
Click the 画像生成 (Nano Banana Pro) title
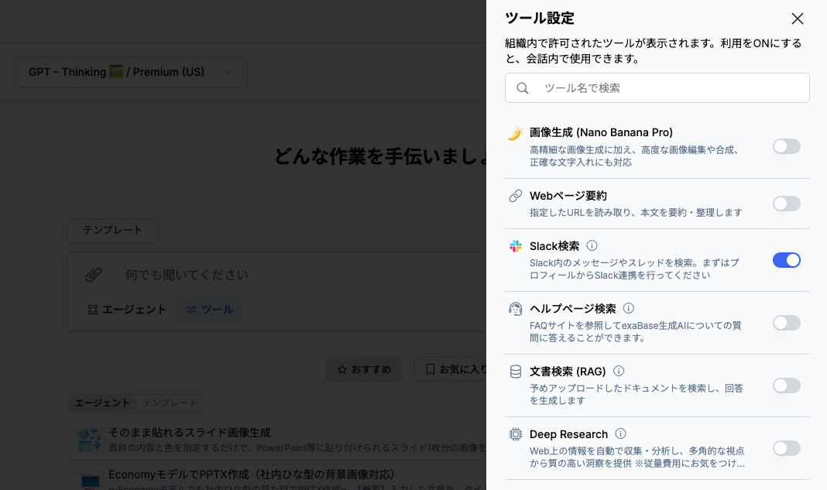(601, 132)
